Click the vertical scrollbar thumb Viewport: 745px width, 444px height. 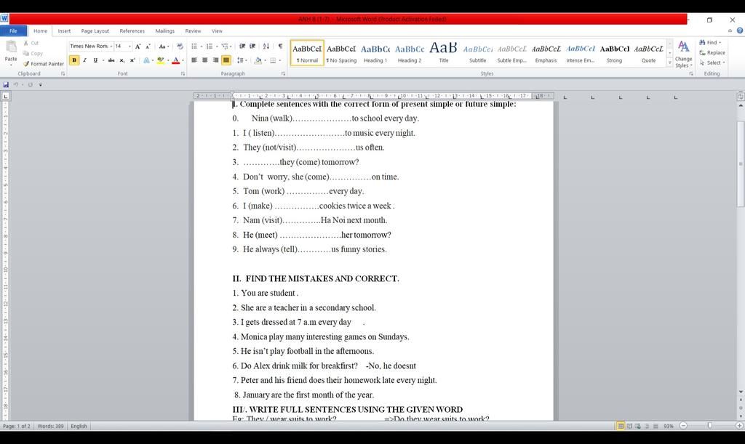point(740,164)
